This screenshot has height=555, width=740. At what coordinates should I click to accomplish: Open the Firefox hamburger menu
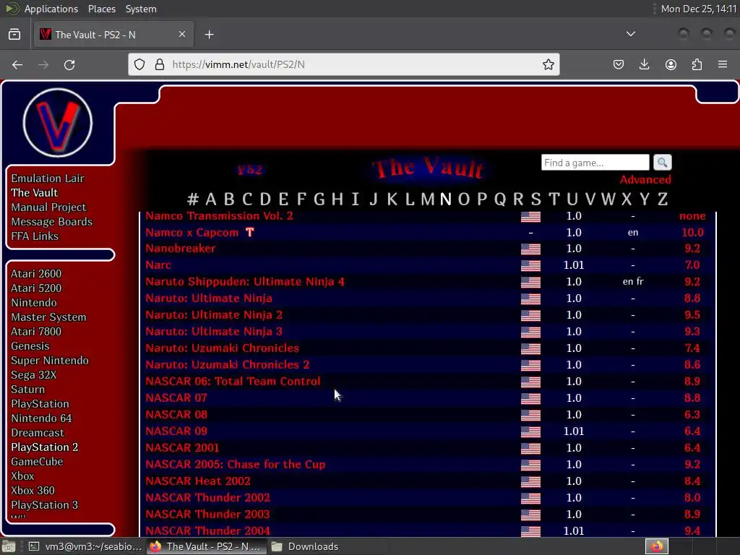(x=723, y=64)
